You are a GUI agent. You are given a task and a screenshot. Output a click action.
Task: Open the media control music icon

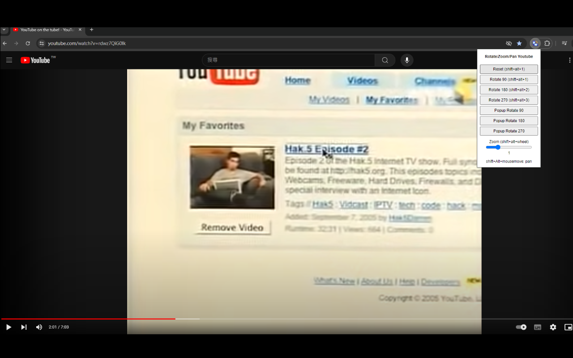click(564, 43)
